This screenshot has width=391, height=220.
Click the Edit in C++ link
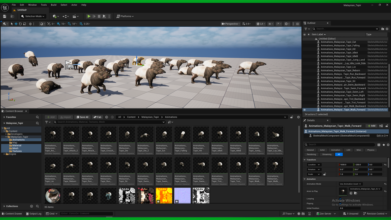(x=382, y=136)
